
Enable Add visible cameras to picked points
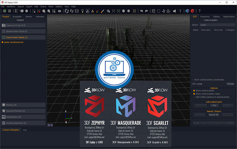[194, 97]
